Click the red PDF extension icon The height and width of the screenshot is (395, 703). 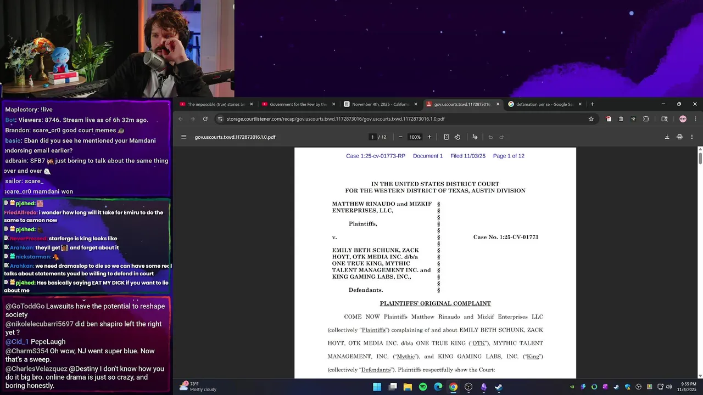[609, 119]
